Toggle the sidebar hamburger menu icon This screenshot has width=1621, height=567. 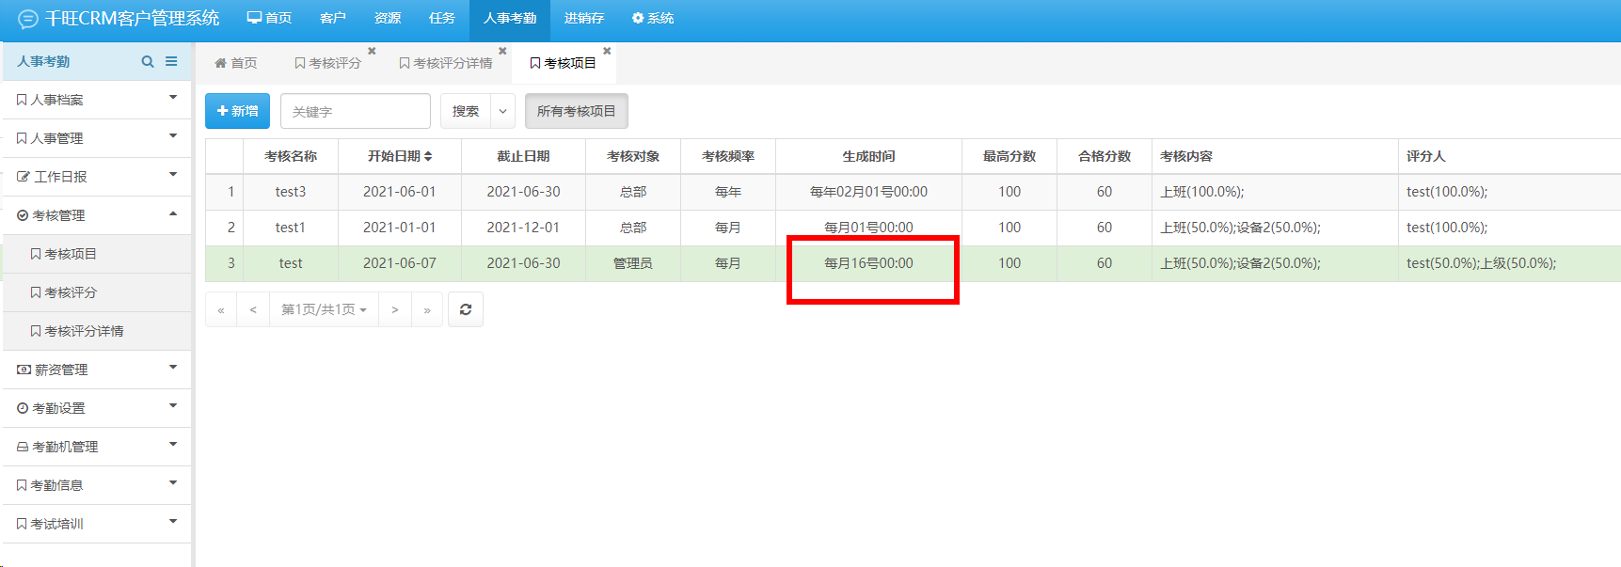pos(171,61)
